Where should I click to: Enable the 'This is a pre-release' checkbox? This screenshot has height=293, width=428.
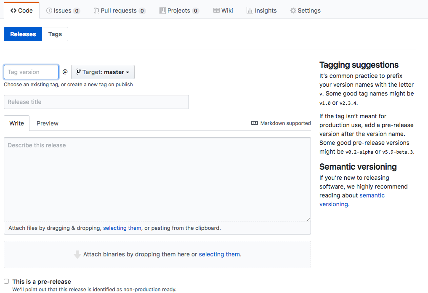coord(6,281)
